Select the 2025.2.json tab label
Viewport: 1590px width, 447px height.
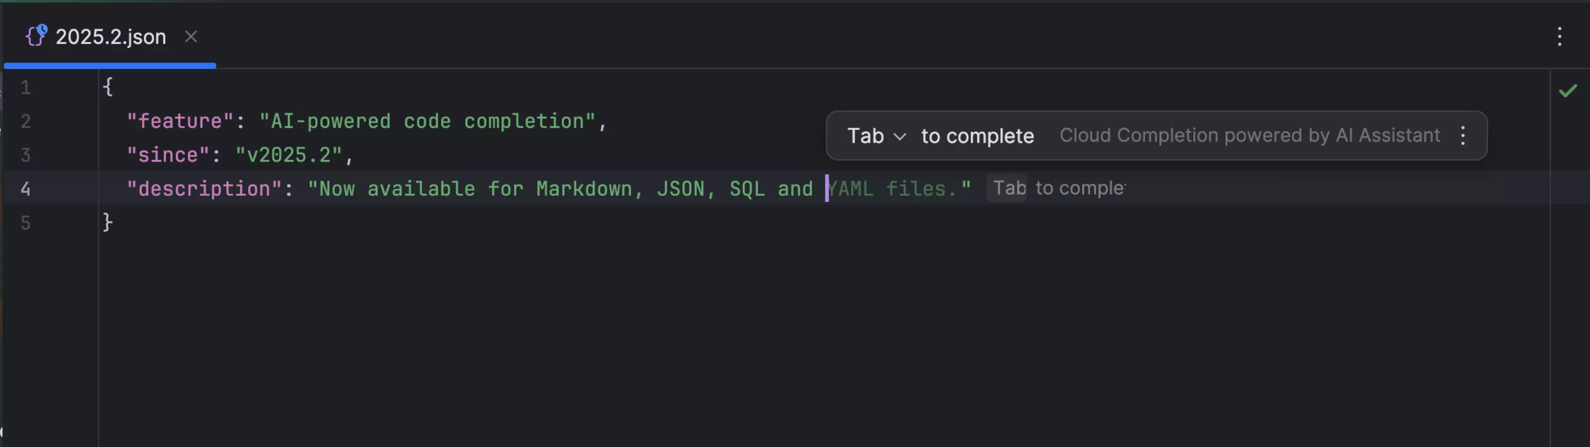pos(111,37)
